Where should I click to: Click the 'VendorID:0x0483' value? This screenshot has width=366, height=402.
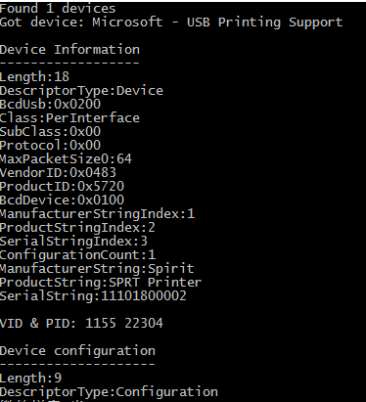58,172
